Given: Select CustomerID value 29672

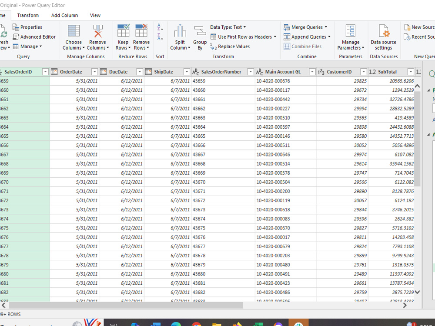Looking at the screenshot, I should coord(342,90).
